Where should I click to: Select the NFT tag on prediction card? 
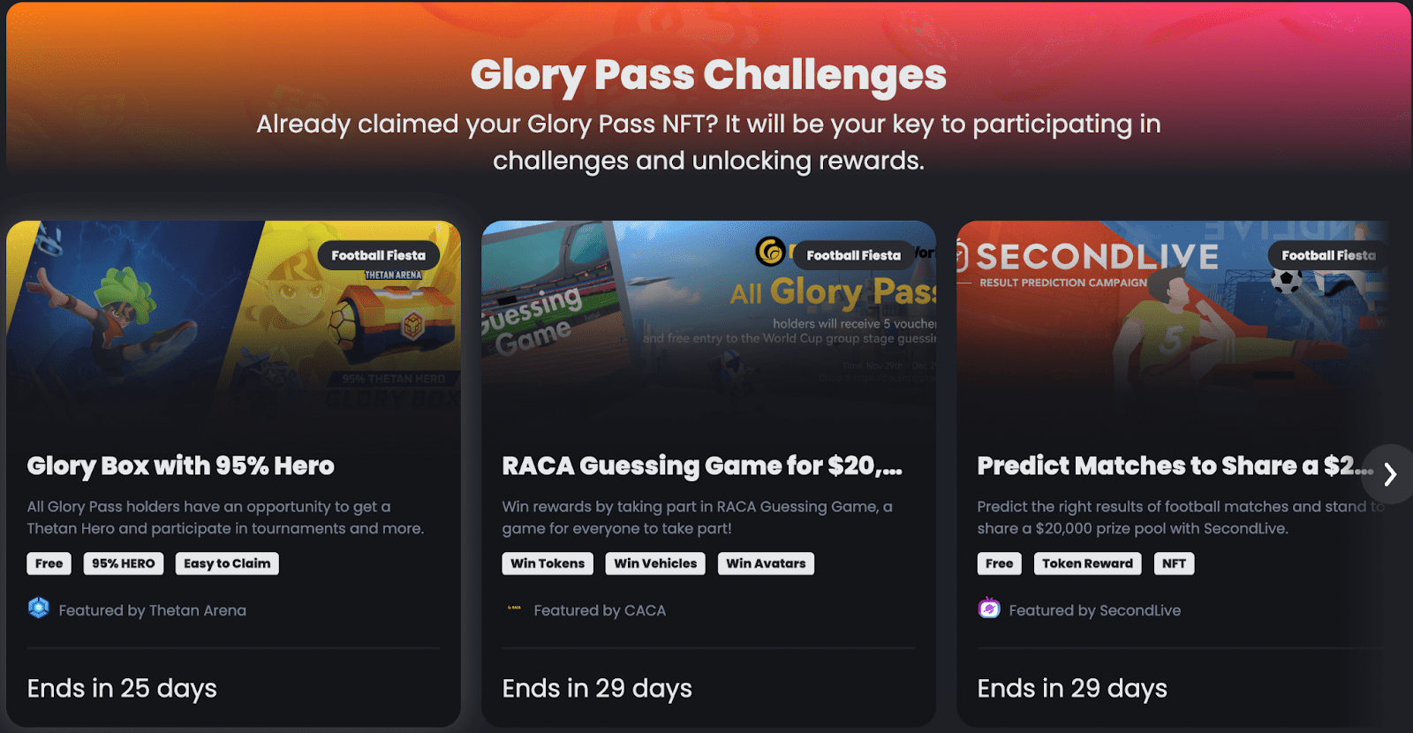point(1175,563)
